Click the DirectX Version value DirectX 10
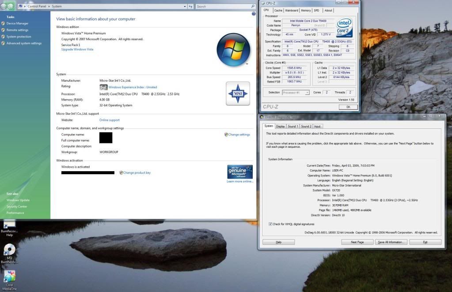 [x=338, y=215]
